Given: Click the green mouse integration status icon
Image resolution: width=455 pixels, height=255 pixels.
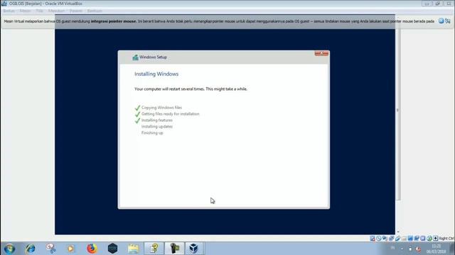Looking at the screenshot, I should [x=429, y=238].
